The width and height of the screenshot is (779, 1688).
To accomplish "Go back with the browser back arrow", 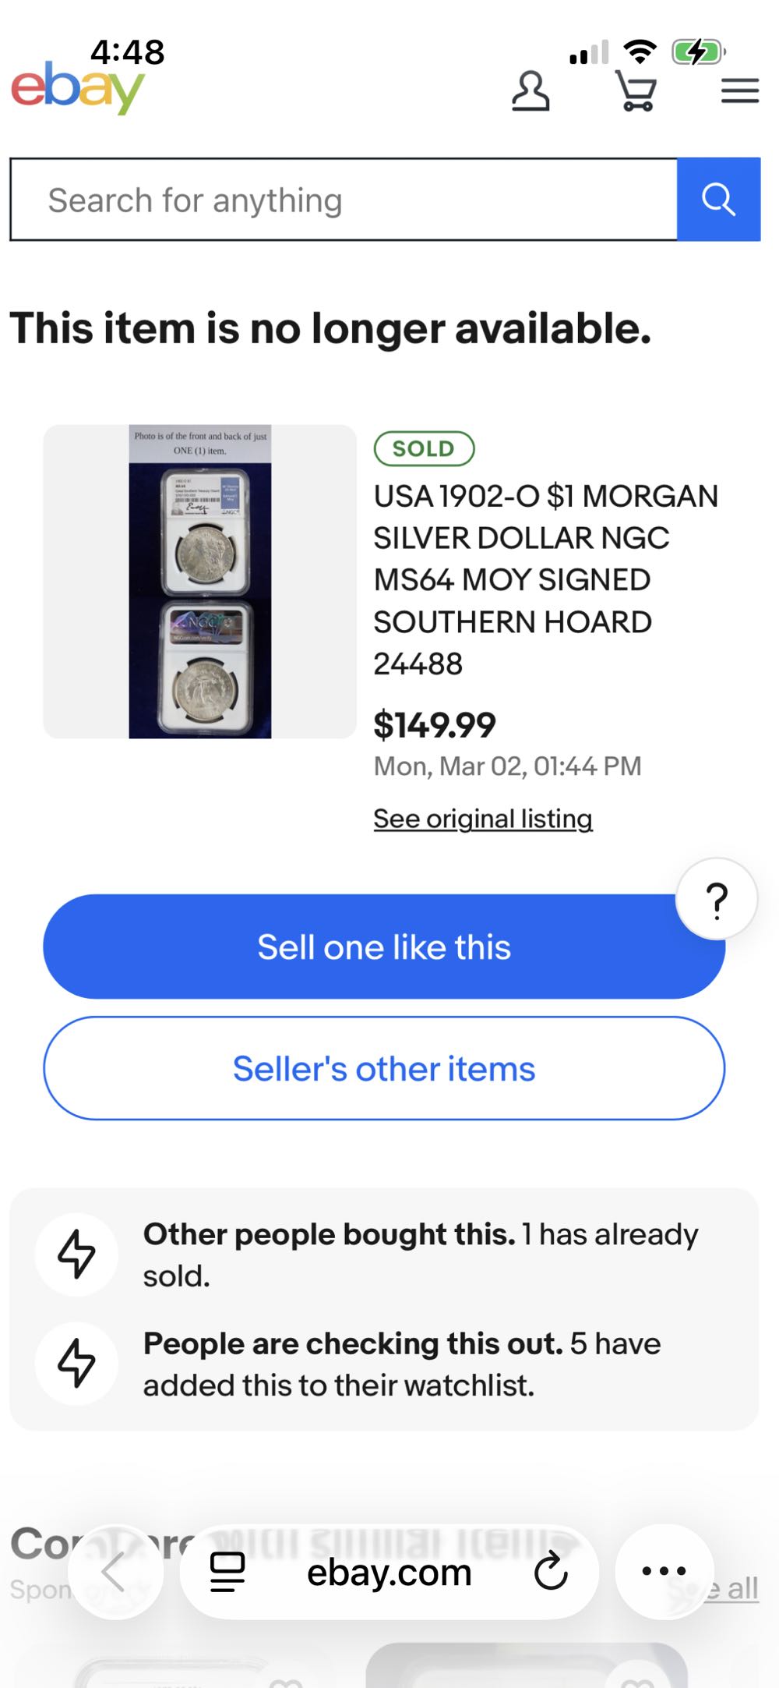I will tap(114, 1571).
